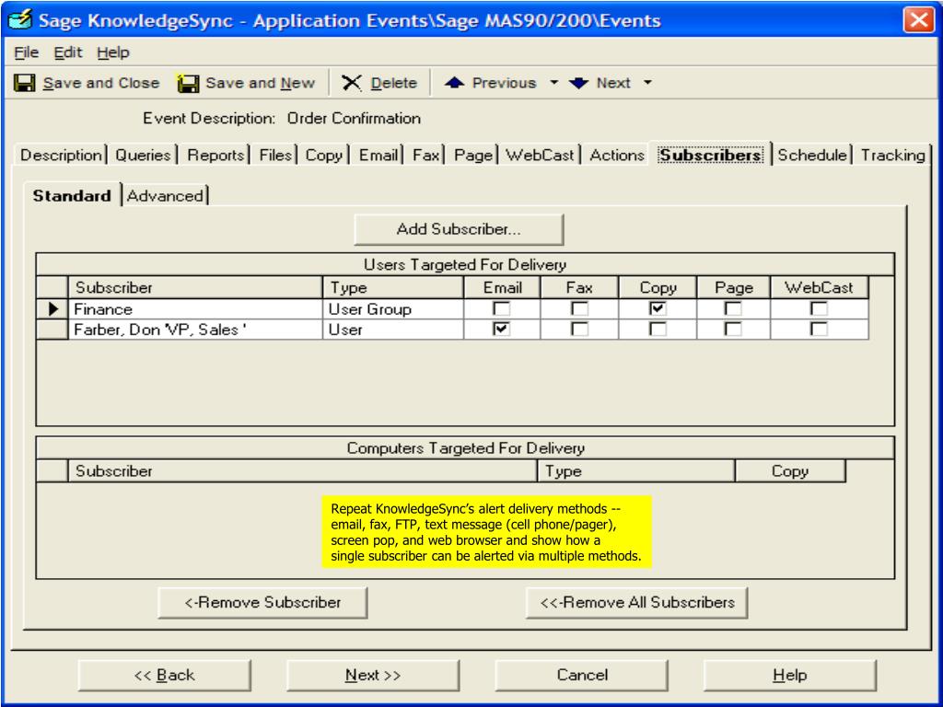The image size is (943, 707).
Task: Select the row marker arrow beside Finance
Action: click(52, 309)
